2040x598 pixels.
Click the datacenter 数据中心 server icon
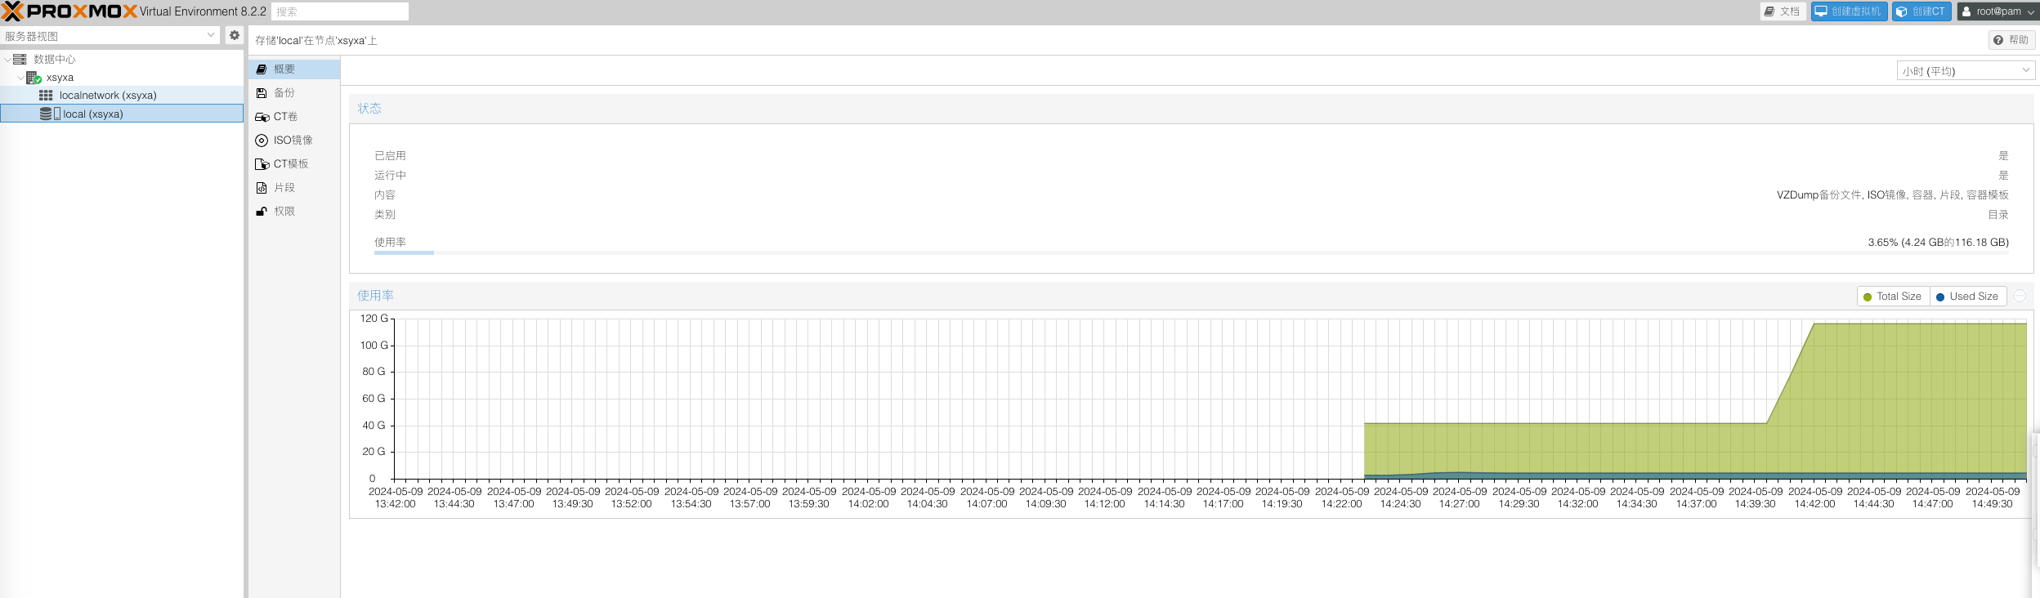point(20,59)
